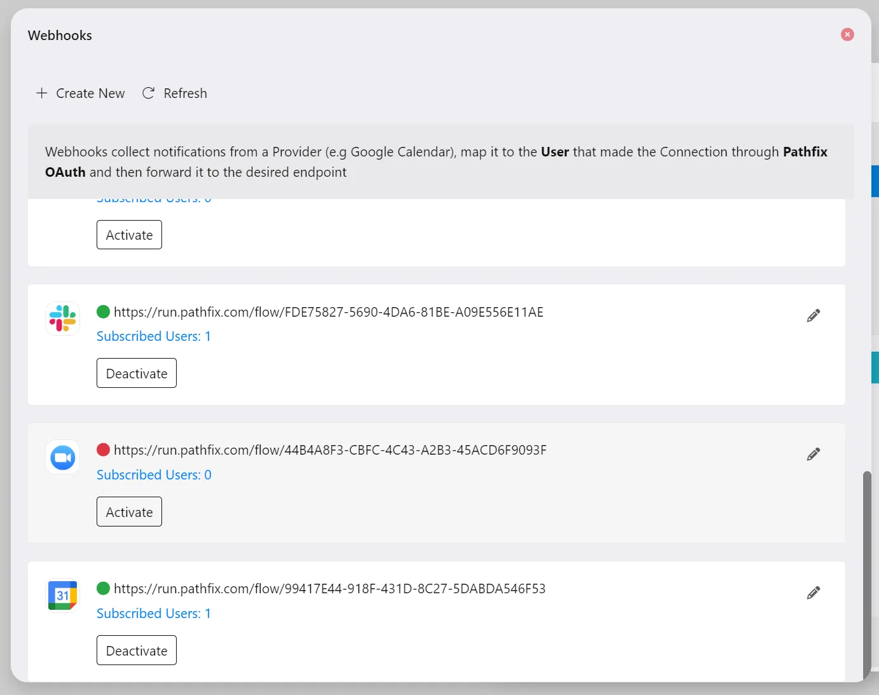The image size is (879, 695).
Task: Select the Google Calendar URL ending 5DABDA546F53
Action: (x=329, y=589)
